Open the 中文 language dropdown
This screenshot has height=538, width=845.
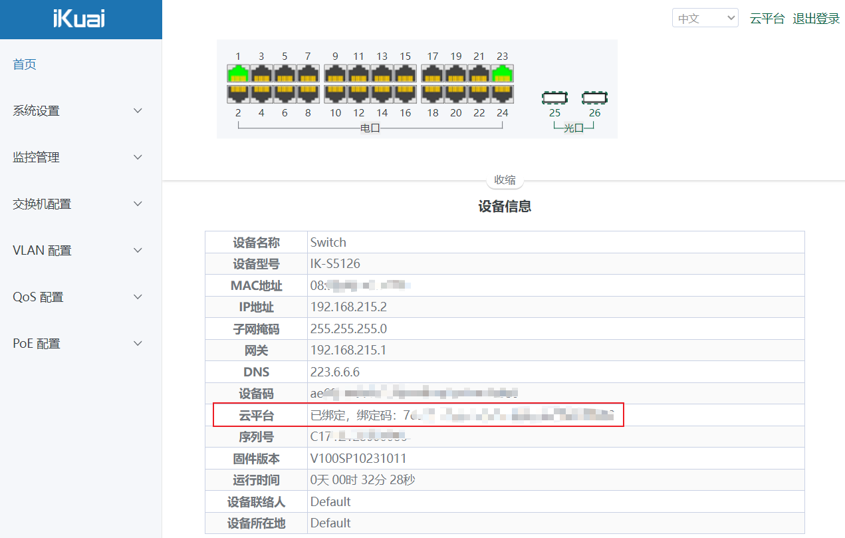tap(705, 18)
